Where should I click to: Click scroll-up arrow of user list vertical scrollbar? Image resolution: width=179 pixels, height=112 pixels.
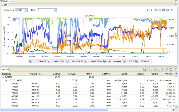tap(176, 74)
